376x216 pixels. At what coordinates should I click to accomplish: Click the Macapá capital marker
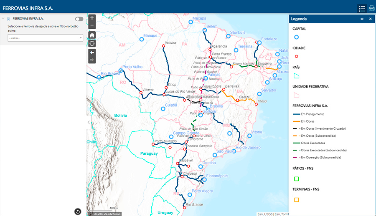[x=191, y=22]
